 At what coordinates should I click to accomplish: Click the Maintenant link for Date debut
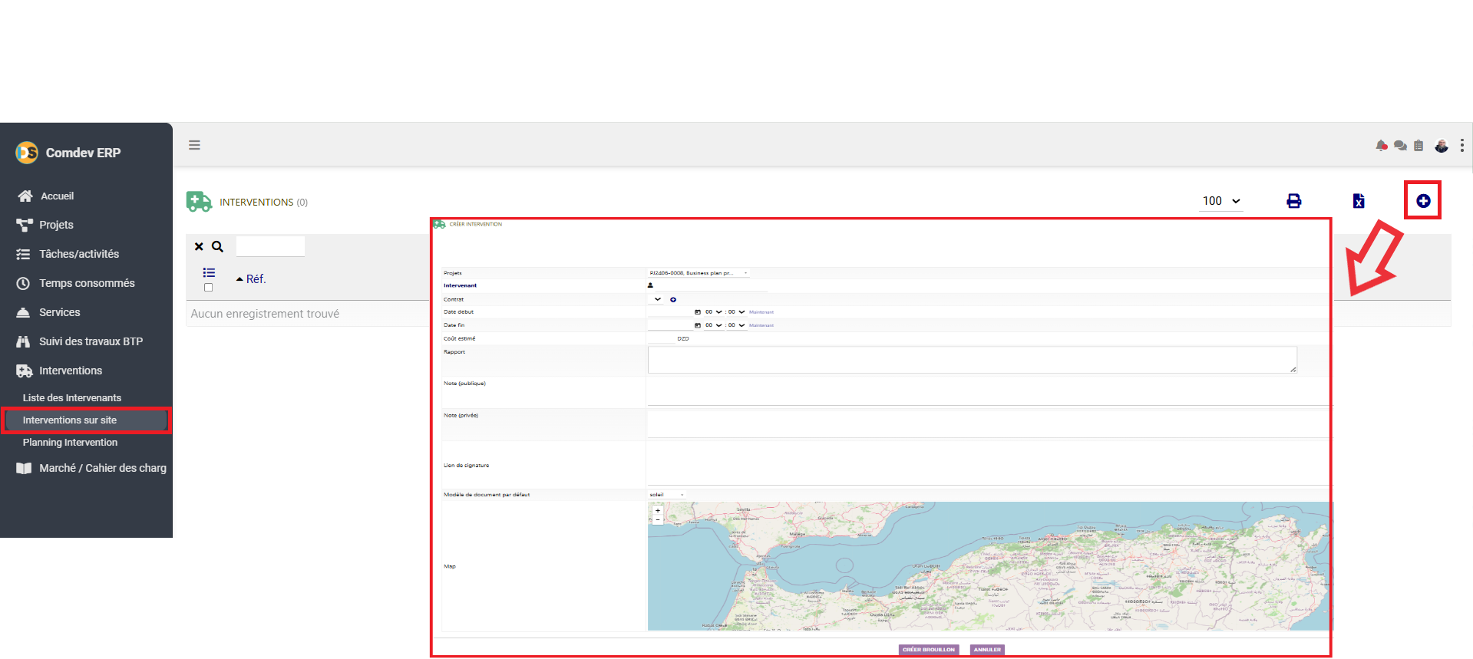pyautogui.click(x=761, y=312)
